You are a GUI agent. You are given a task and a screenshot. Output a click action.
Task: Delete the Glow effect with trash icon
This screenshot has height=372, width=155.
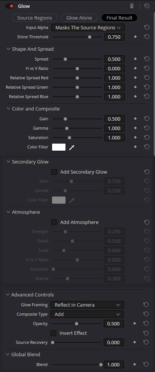tap(132, 6)
